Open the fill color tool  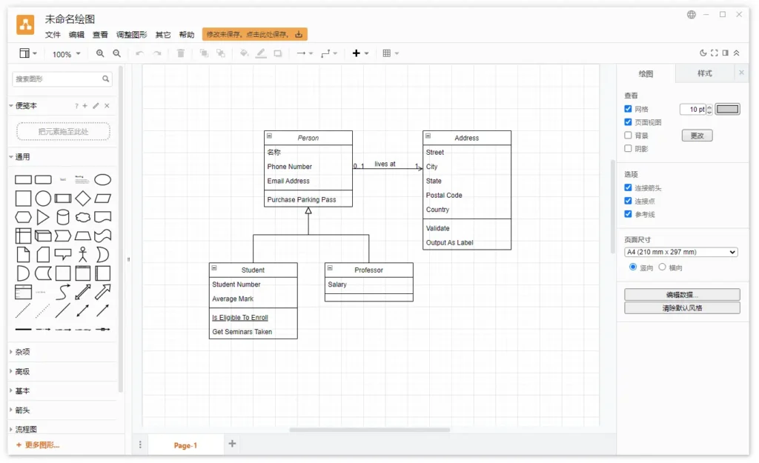click(x=244, y=53)
